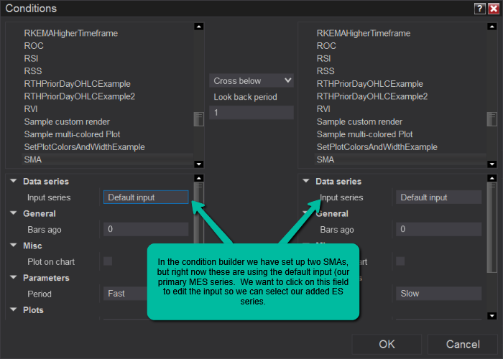Image resolution: width=503 pixels, height=359 pixels.
Task: Click left Bars ago value field
Action: [x=146, y=229]
